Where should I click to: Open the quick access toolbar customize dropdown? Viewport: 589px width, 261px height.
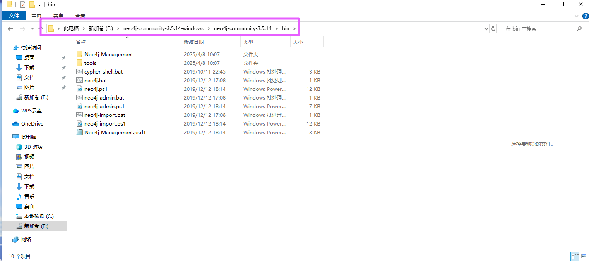[39, 5]
